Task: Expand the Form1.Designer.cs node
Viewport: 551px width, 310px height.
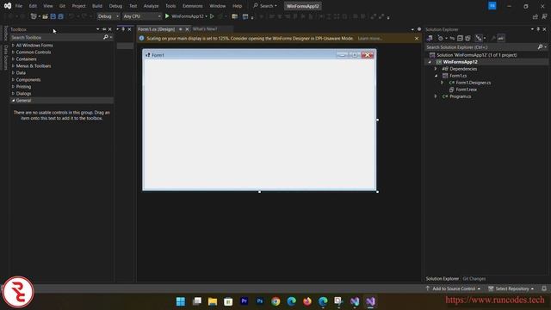Action: (442, 83)
